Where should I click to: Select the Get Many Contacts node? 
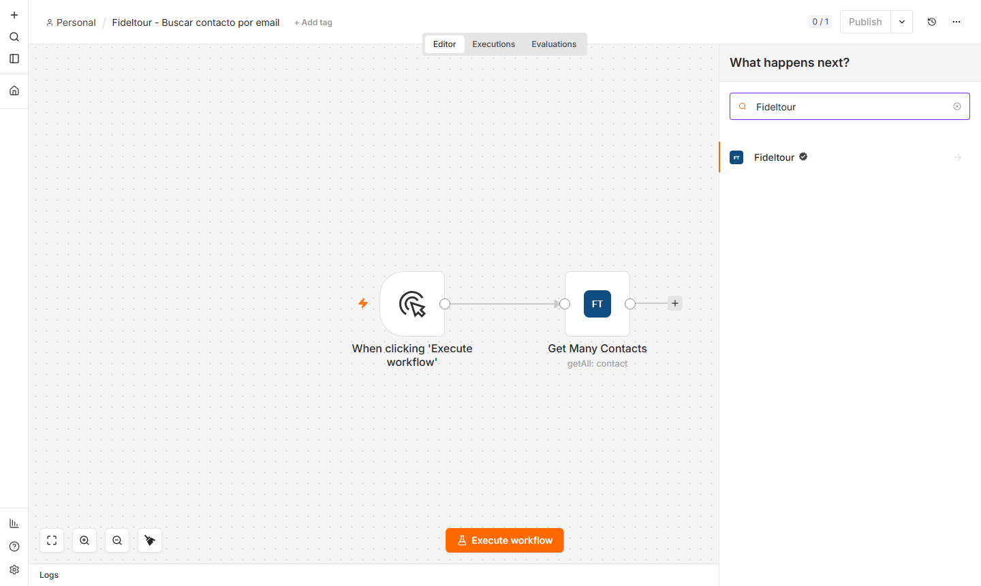coord(597,304)
